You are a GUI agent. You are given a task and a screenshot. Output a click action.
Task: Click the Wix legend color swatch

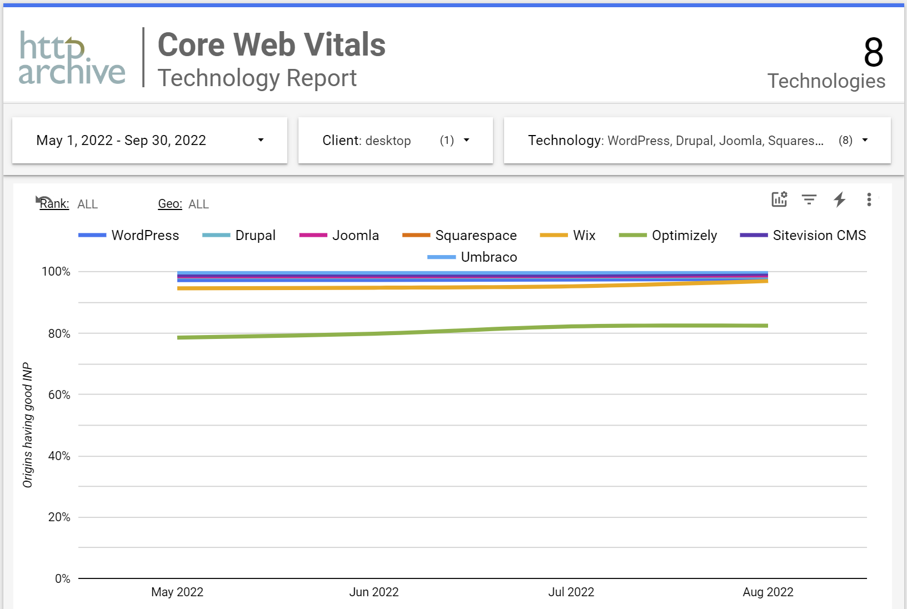tap(554, 236)
